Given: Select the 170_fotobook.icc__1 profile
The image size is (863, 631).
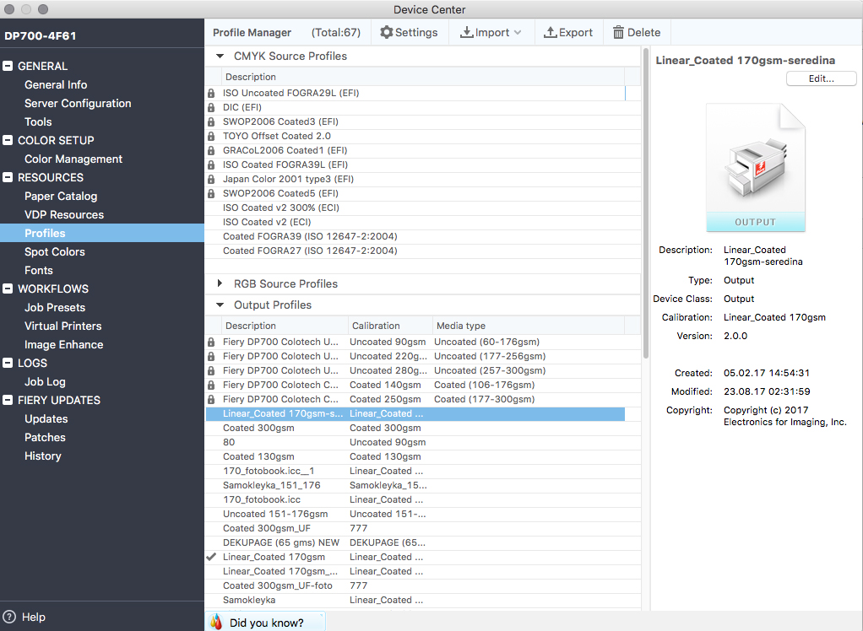Looking at the screenshot, I should coord(423,471).
